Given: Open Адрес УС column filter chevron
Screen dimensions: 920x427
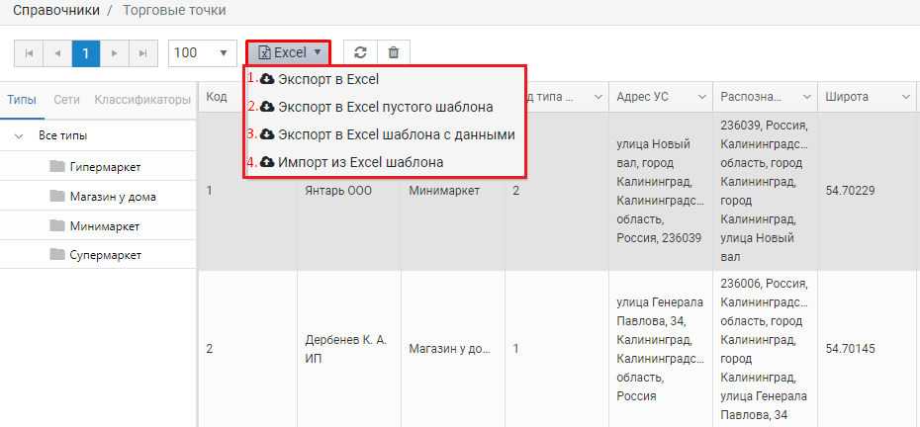Looking at the screenshot, I should 703,98.
